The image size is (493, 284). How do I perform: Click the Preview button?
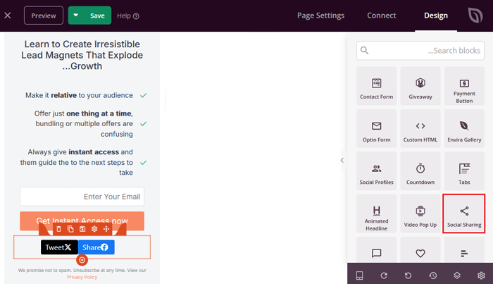click(x=43, y=16)
